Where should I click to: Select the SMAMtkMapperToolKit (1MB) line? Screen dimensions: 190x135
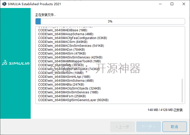point(69,61)
